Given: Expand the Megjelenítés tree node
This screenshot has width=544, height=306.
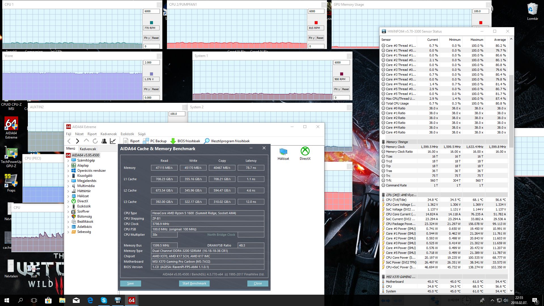Looking at the screenshot, I should [x=68, y=181].
